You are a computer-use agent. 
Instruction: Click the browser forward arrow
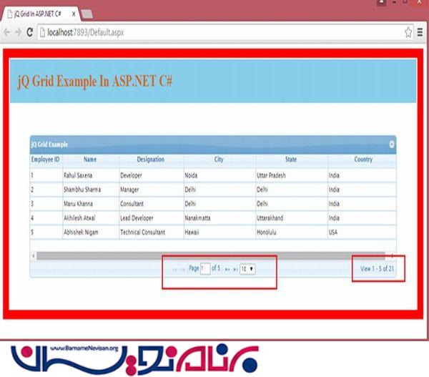pyautogui.click(x=18, y=32)
